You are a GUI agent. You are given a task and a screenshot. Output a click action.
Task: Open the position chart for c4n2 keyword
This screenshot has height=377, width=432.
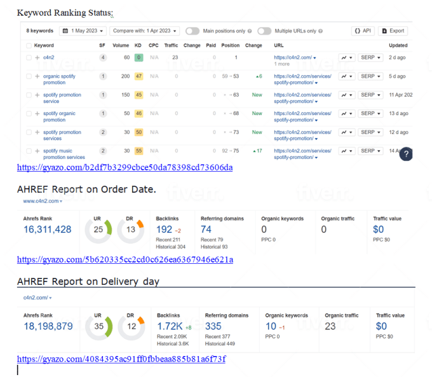[347, 58]
